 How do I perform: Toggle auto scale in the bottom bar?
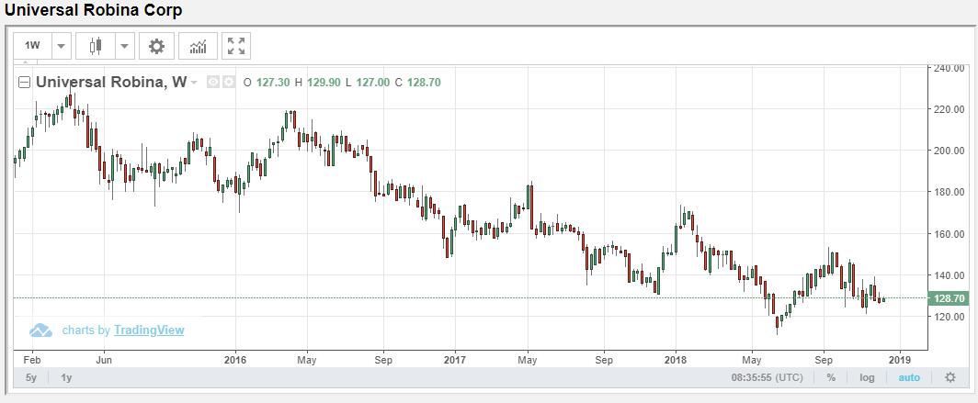click(908, 377)
